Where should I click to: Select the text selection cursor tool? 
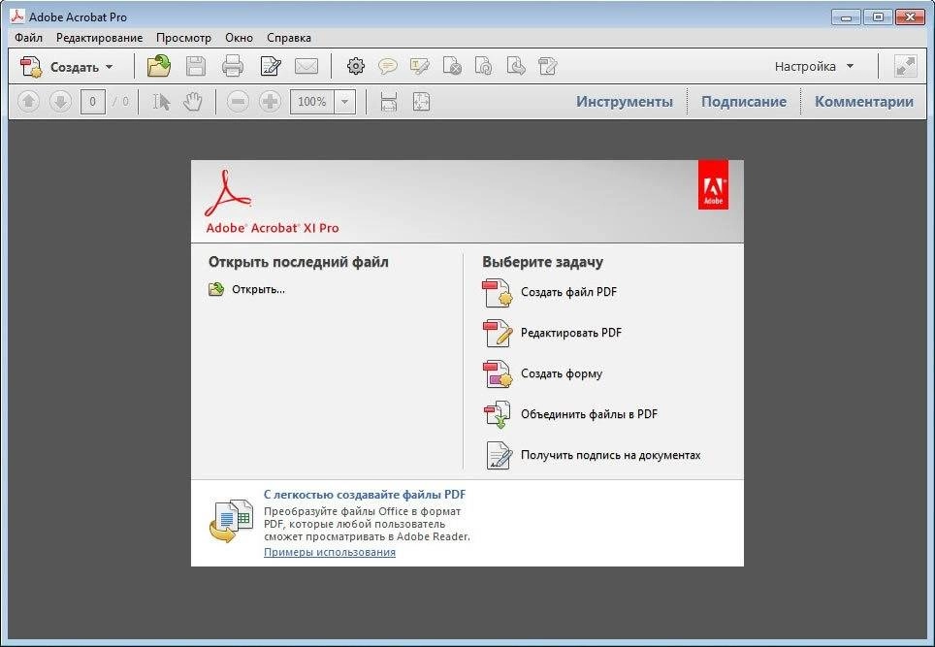161,102
